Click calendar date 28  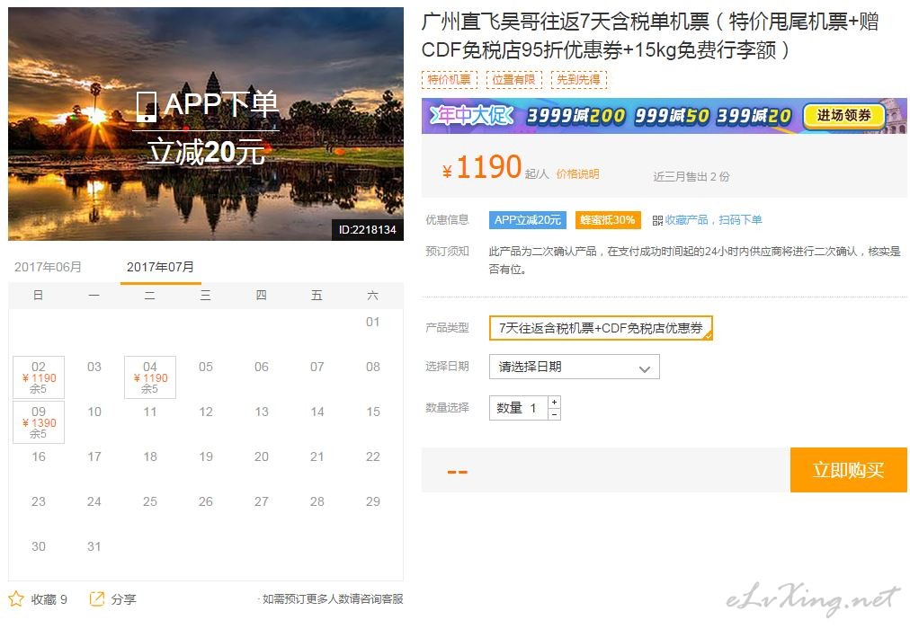317,501
